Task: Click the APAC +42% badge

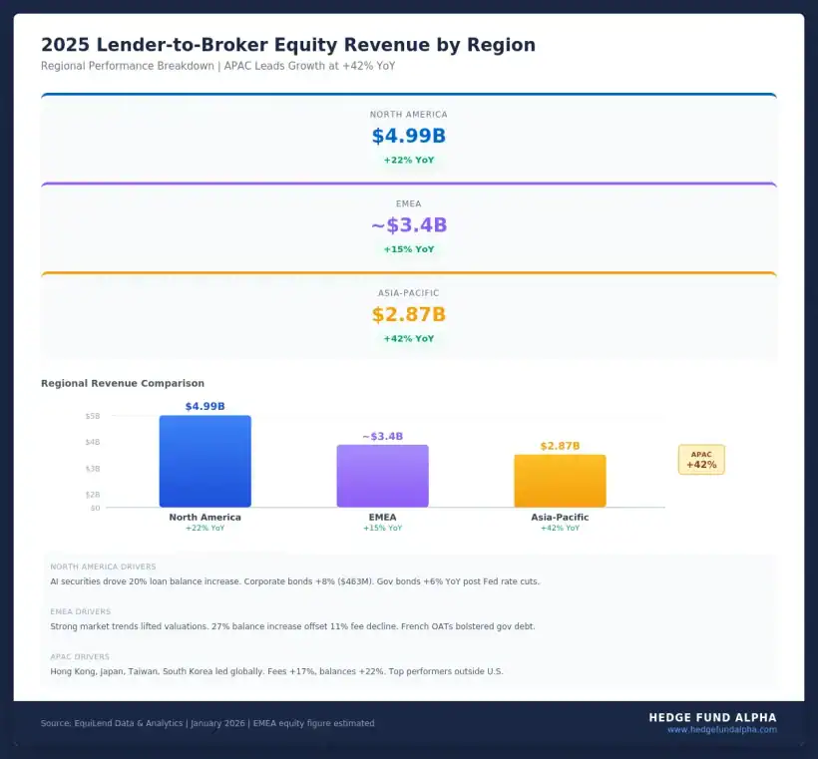Action: coord(701,460)
